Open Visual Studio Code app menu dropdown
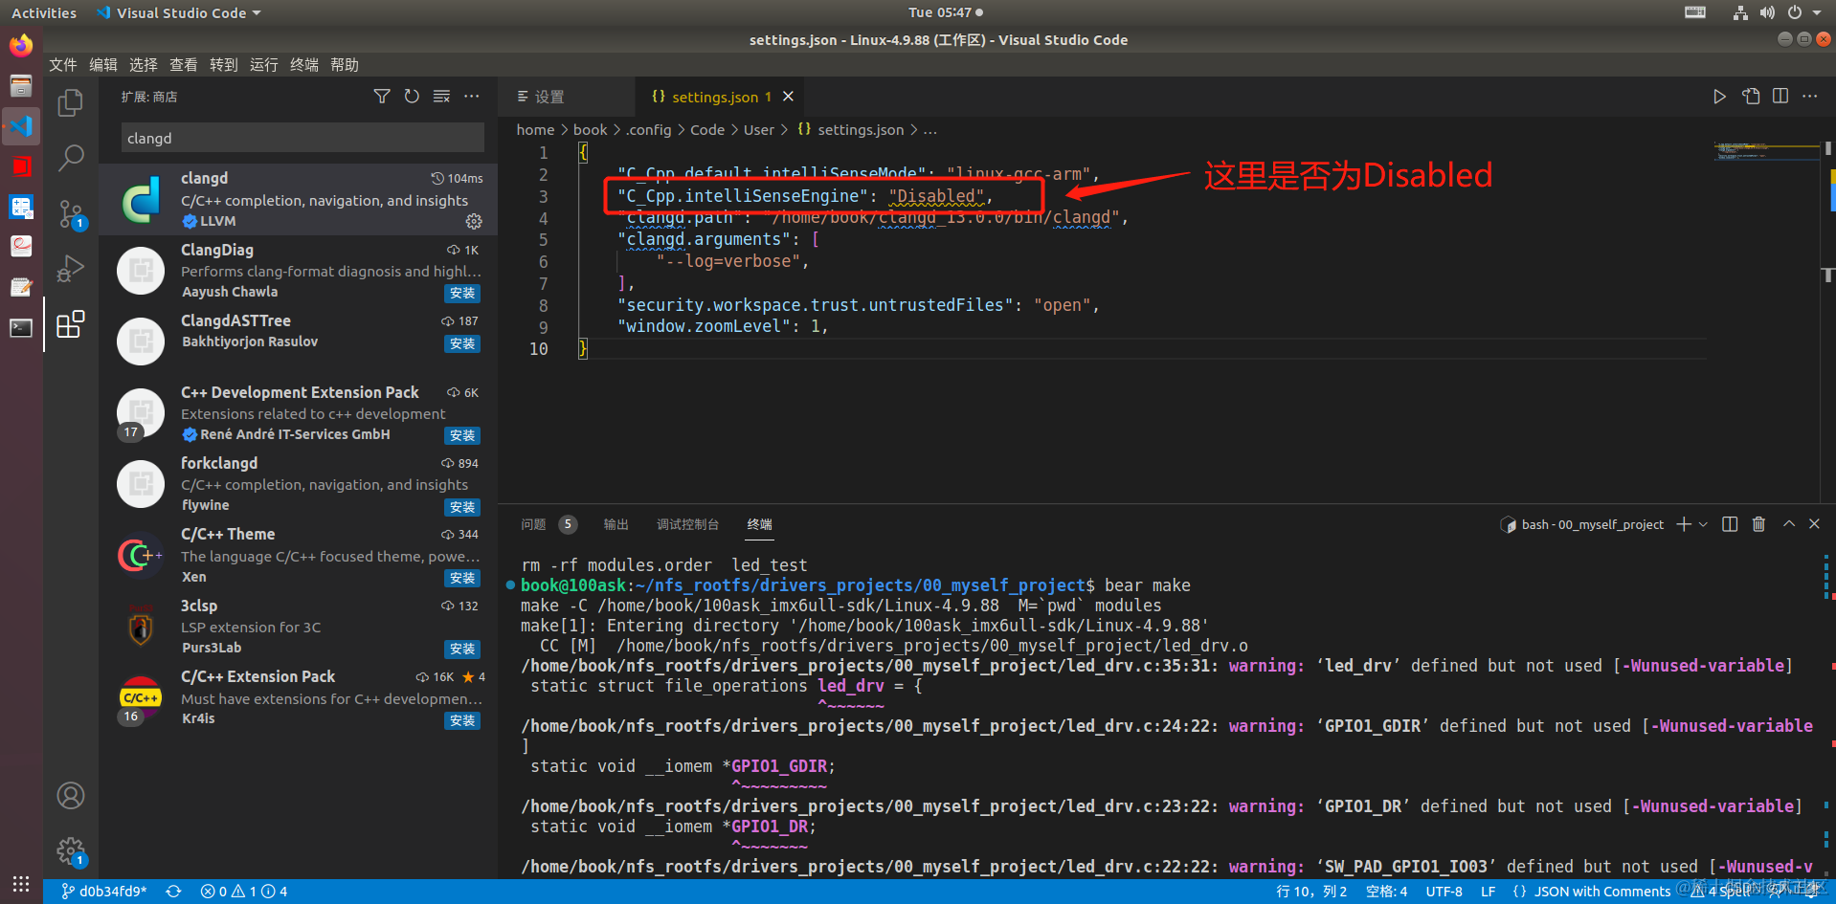The image size is (1836, 904). click(x=179, y=13)
